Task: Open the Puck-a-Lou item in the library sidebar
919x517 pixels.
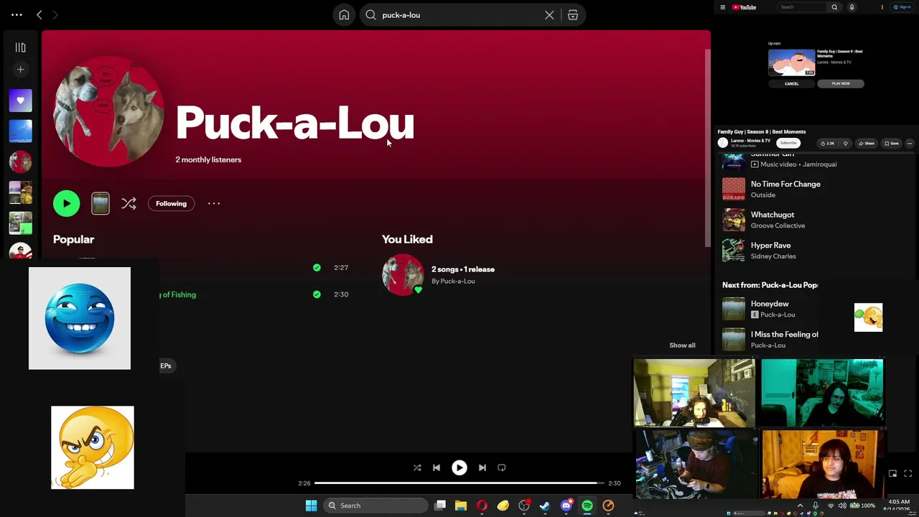Action: [x=20, y=162]
